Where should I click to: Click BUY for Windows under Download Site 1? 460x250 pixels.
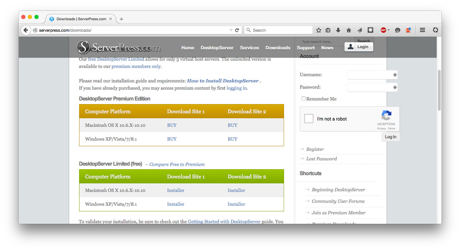pos(171,139)
